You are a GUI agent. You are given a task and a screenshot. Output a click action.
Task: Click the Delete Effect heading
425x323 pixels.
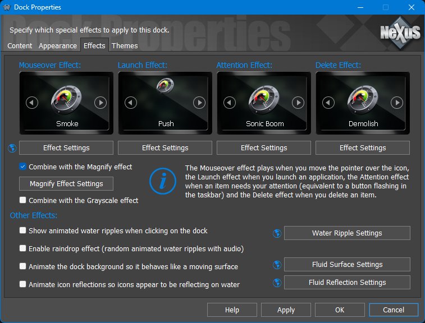[x=339, y=65]
